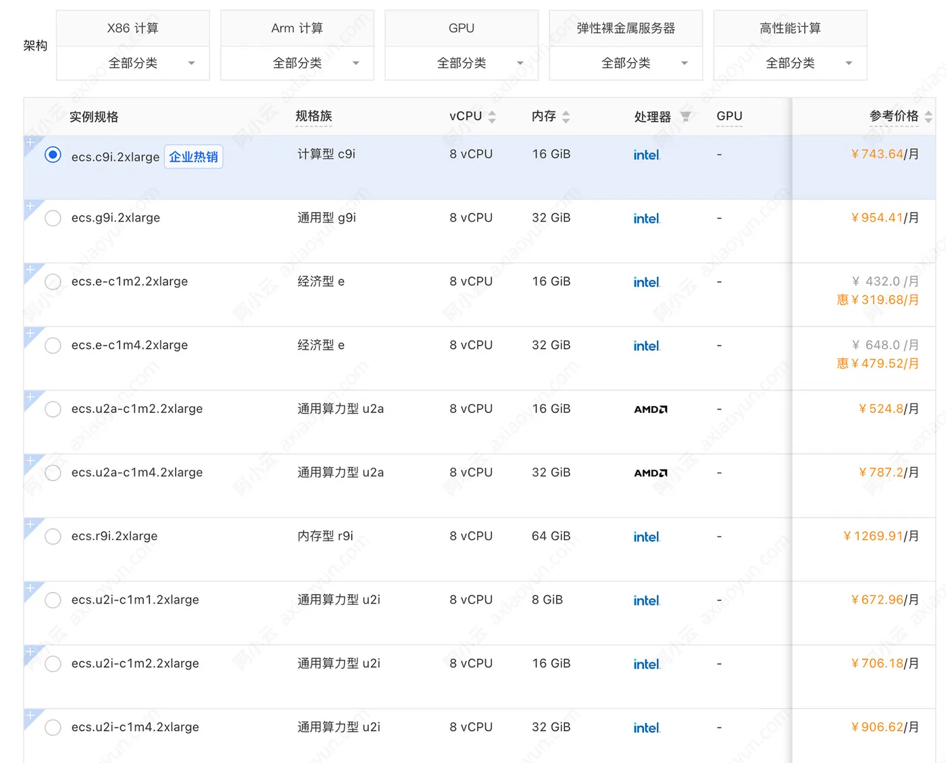Click the Intel logo in ecs.e-c1m2.2xlarge row
This screenshot has height=763, width=946.
647,282
